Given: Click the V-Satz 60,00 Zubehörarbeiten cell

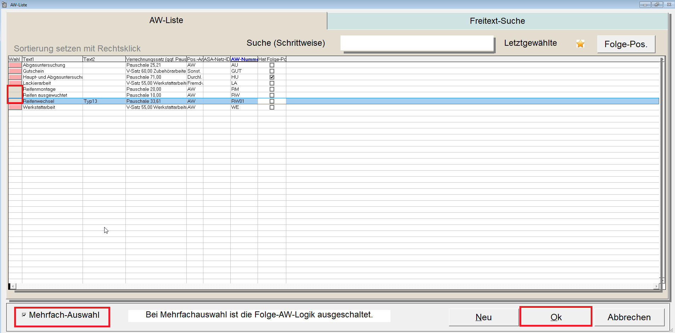Looking at the screenshot, I should tap(156, 71).
